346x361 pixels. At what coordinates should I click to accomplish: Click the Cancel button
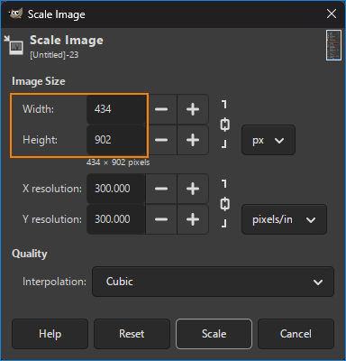[x=296, y=334]
